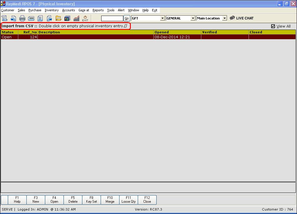
Task: Click the bill receipt toolbar icon
Action: tap(4, 18)
